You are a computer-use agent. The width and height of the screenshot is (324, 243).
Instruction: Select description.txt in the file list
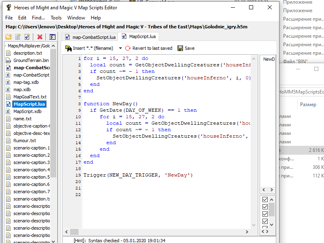click(x=28, y=53)
